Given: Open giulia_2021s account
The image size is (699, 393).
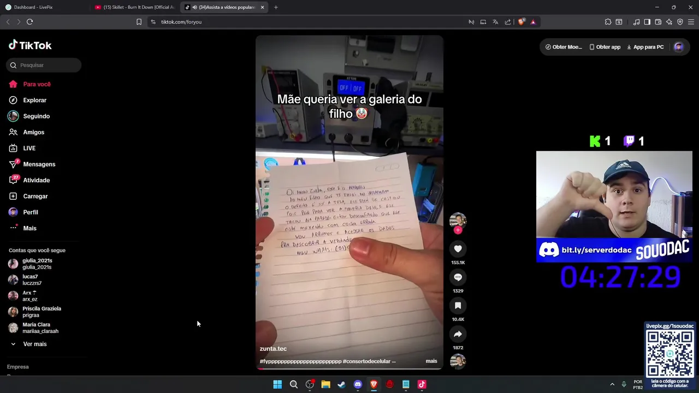Looking at the screenshot, I should pyautogui.click(x=37, y=264).
